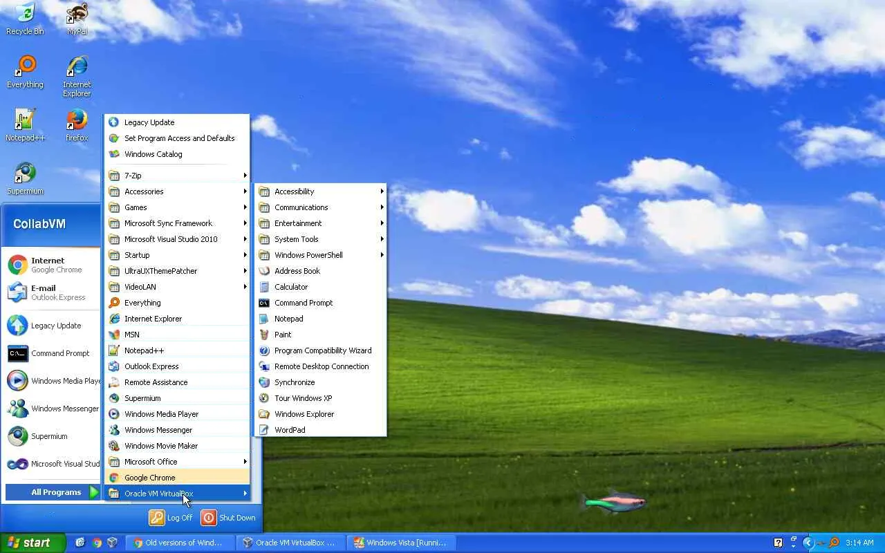Click the firefox desktop icon
Viewport: 885px width, 553px height.
(77, 125)
